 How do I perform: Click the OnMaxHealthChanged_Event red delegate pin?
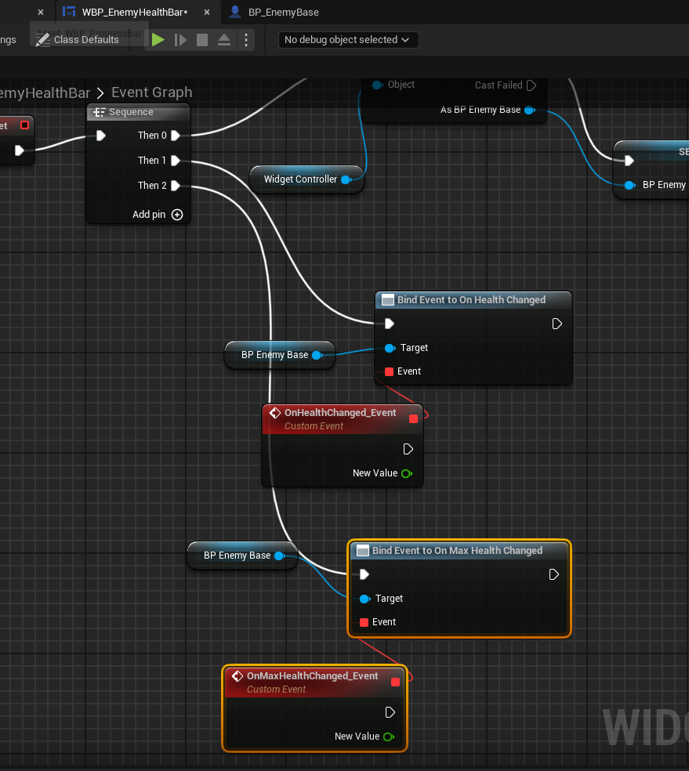click(x=395, y=682)
